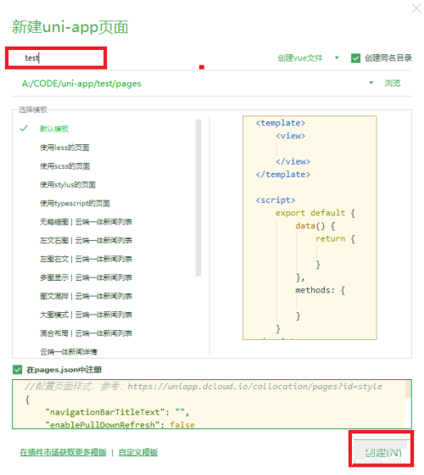
Task: Select the 云端一体新闻详情 template
Action: (69, 352)
